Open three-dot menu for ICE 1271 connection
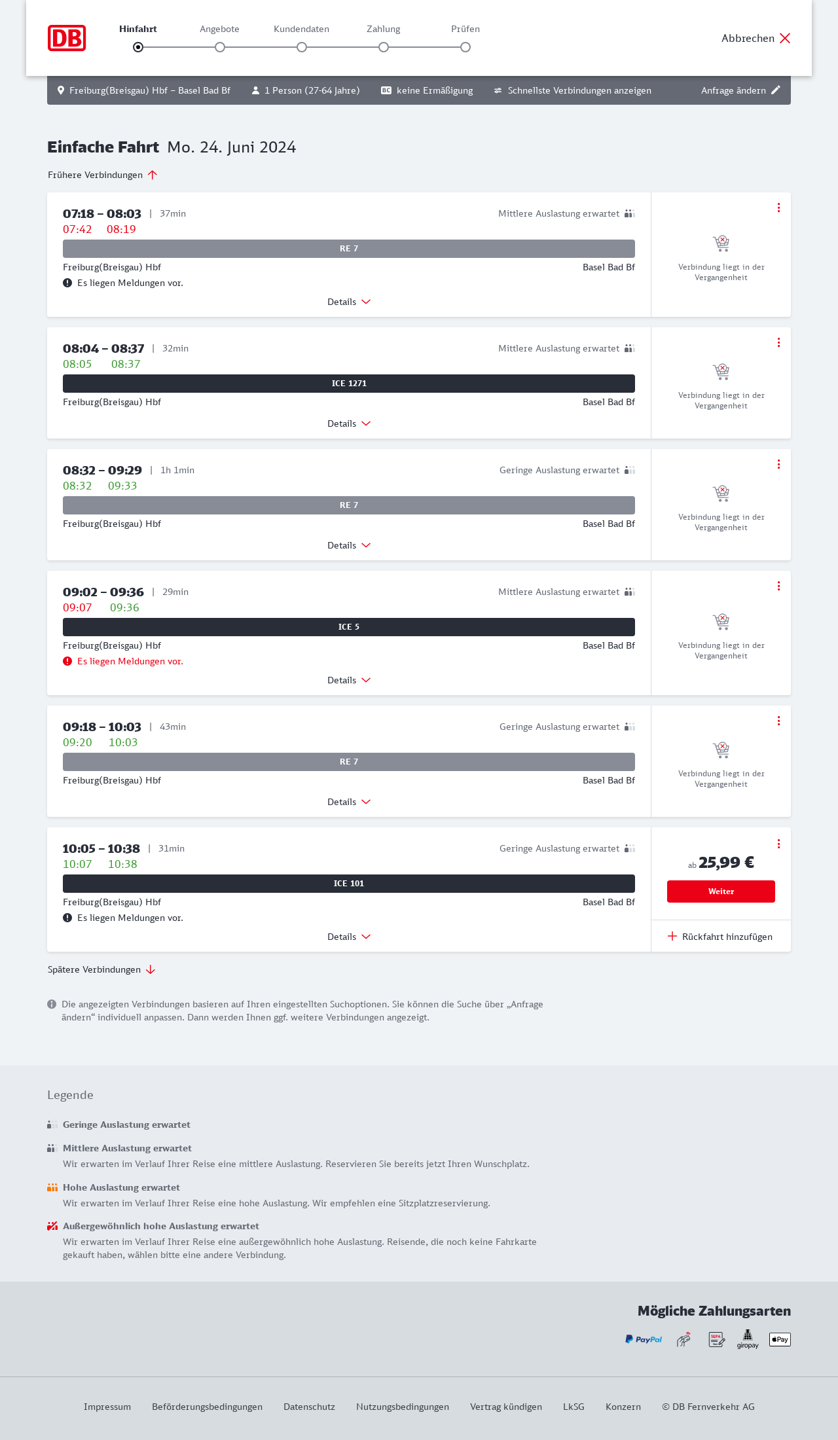Viewport: 838px width, 1440px height. click(x=778, y=342)
